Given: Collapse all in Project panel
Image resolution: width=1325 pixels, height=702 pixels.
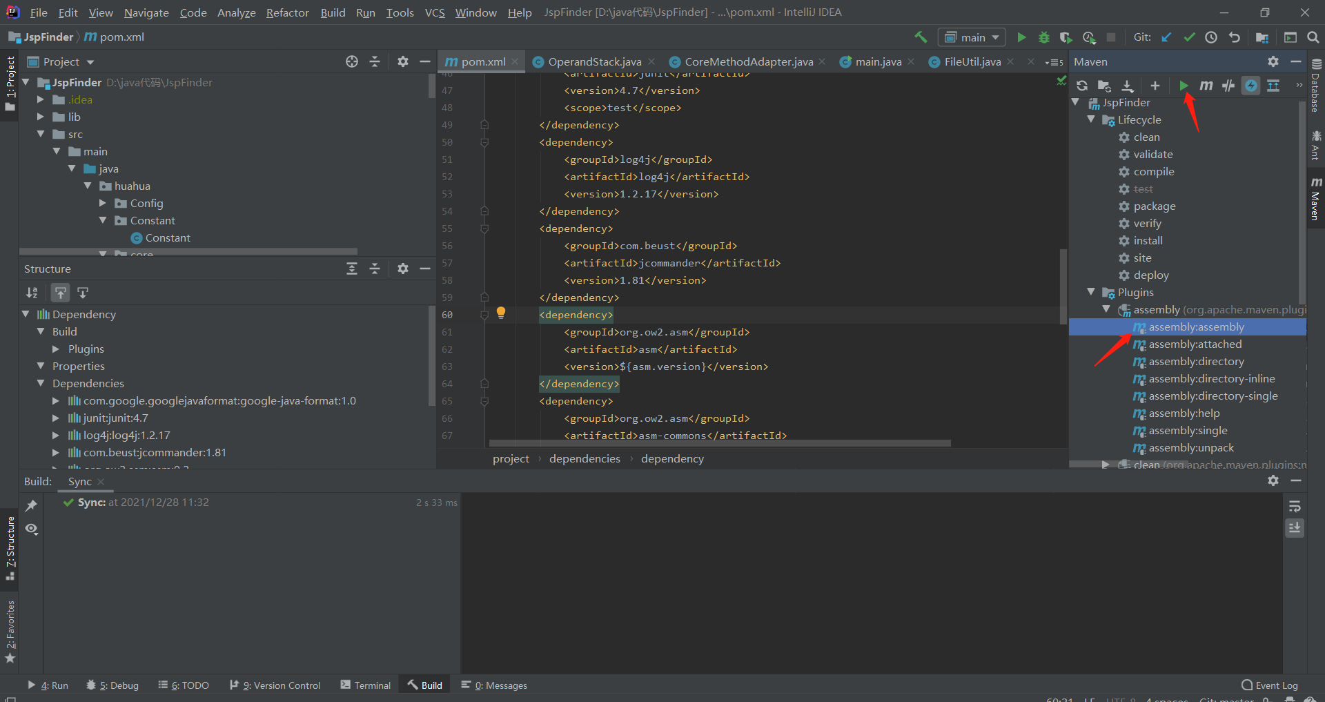Looking at the screenshot, I should pos(375,61).
